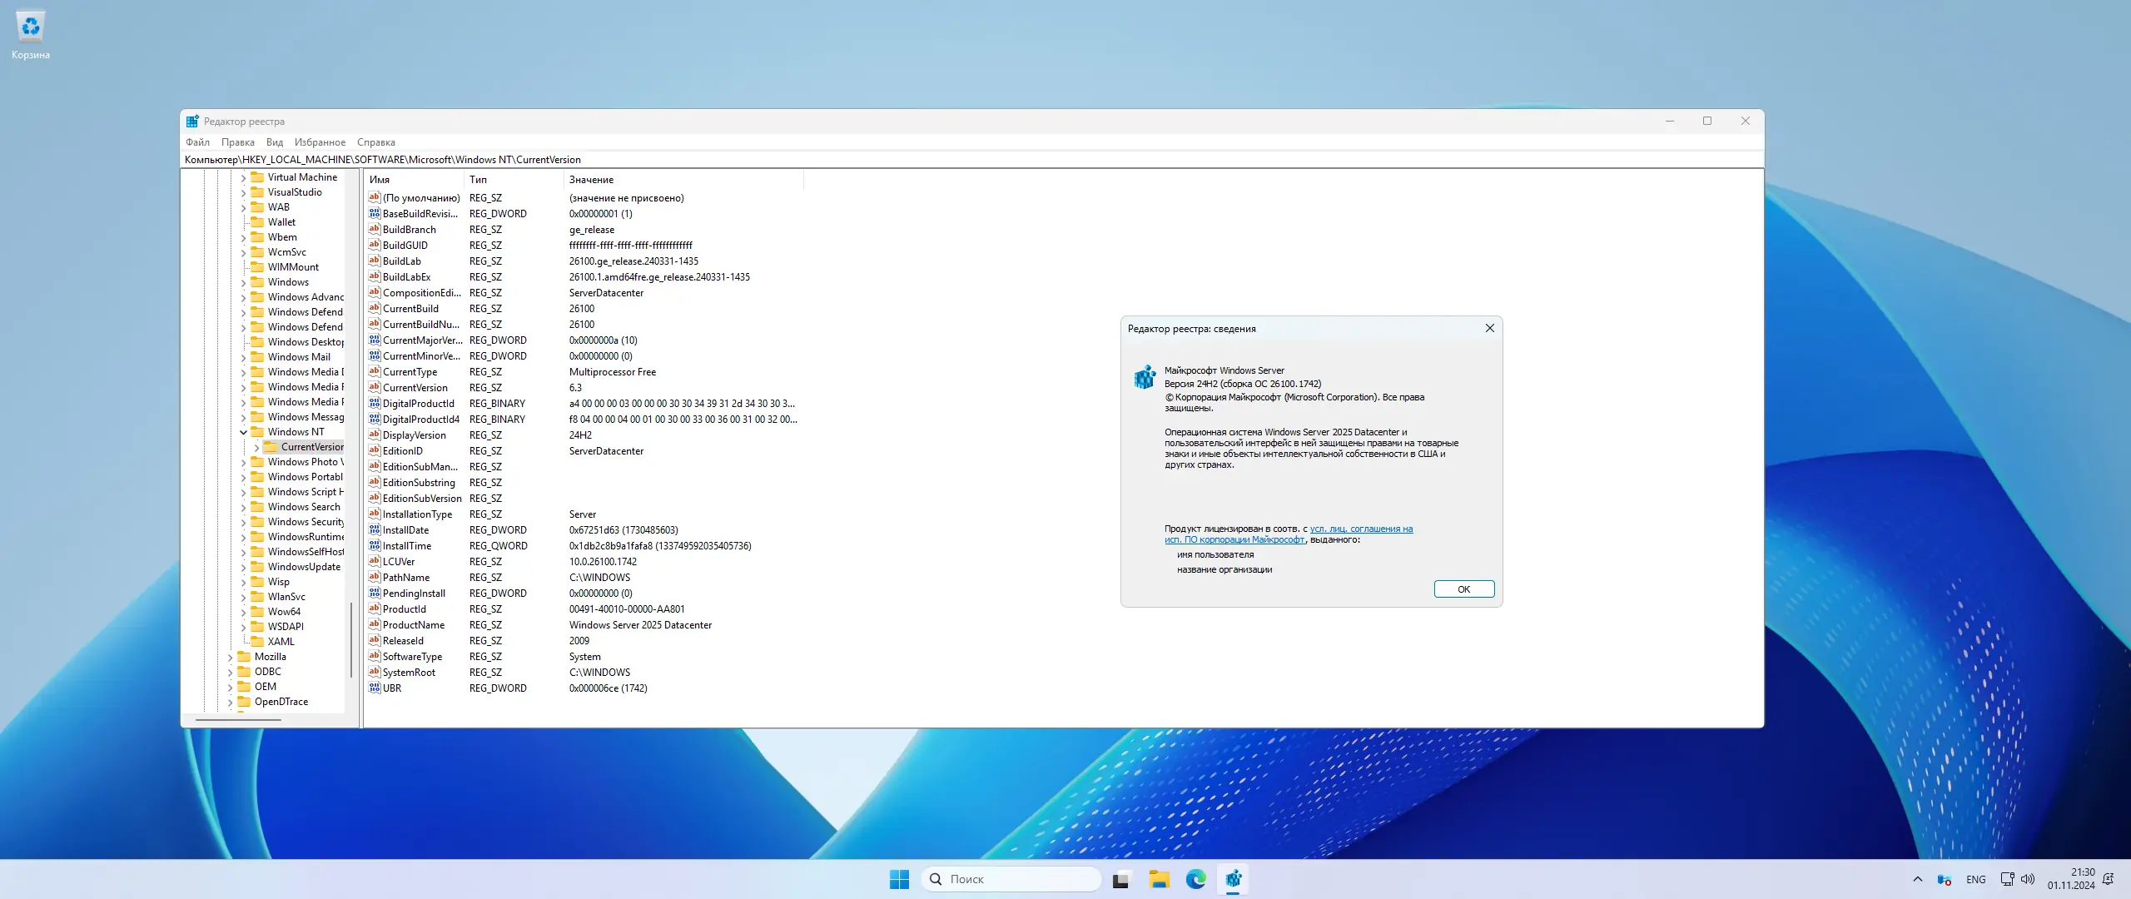
Task: Click the Windows Start button
Action: [899, 879]
